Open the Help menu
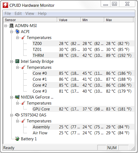 42,14
